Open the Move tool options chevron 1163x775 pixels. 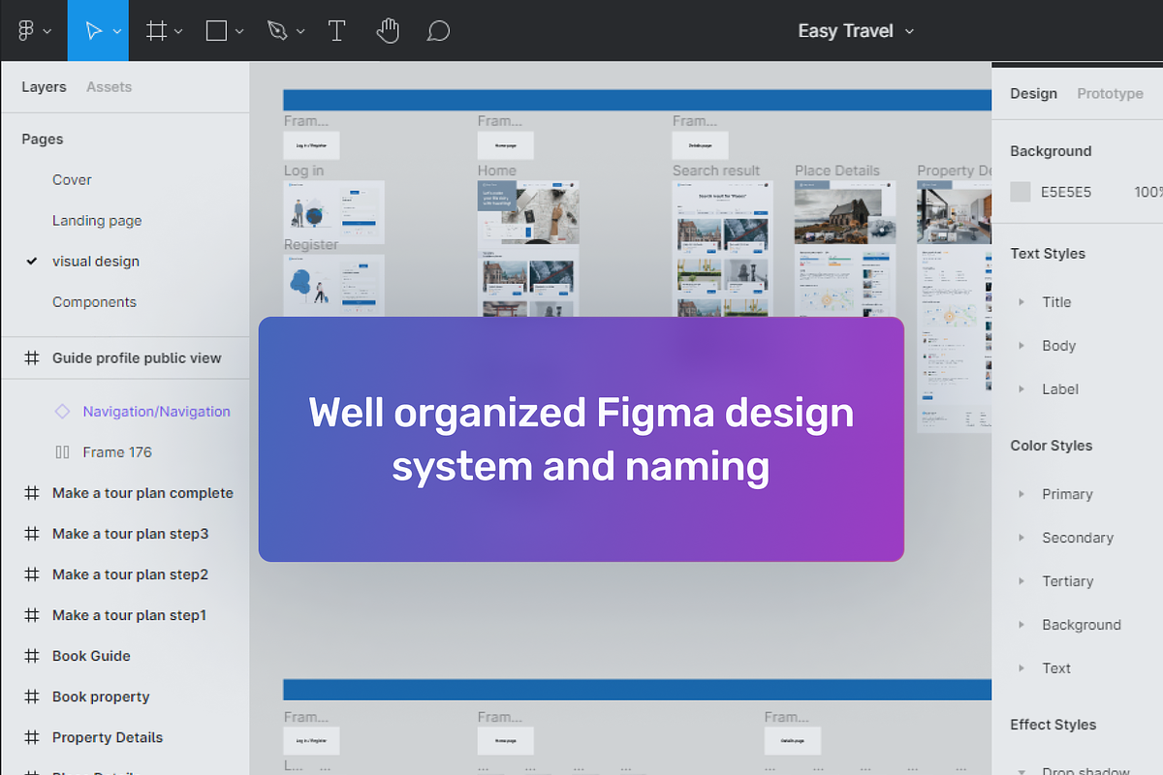coord(117,31)
